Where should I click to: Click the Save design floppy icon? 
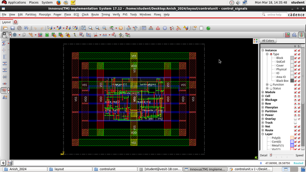tap(12, 28)
